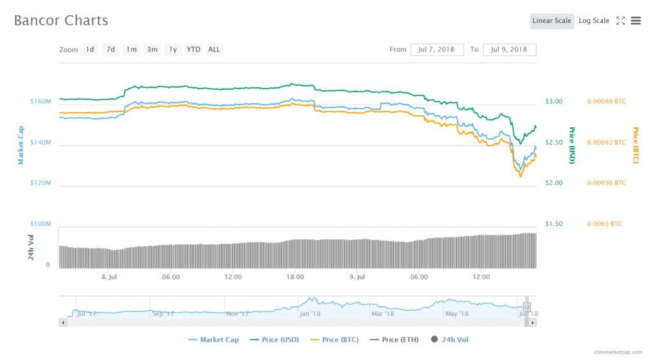This screenshot has width=652, height=361.
Task: Click the 0.0003 BTC axis value
Action: tap(605, 223)
